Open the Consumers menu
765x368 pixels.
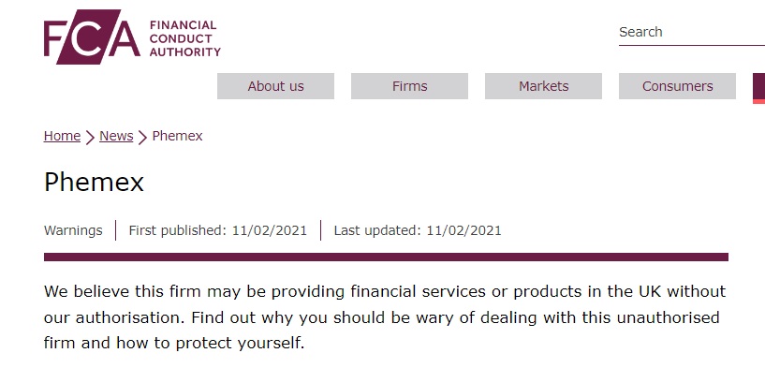[x=677, y=86]
